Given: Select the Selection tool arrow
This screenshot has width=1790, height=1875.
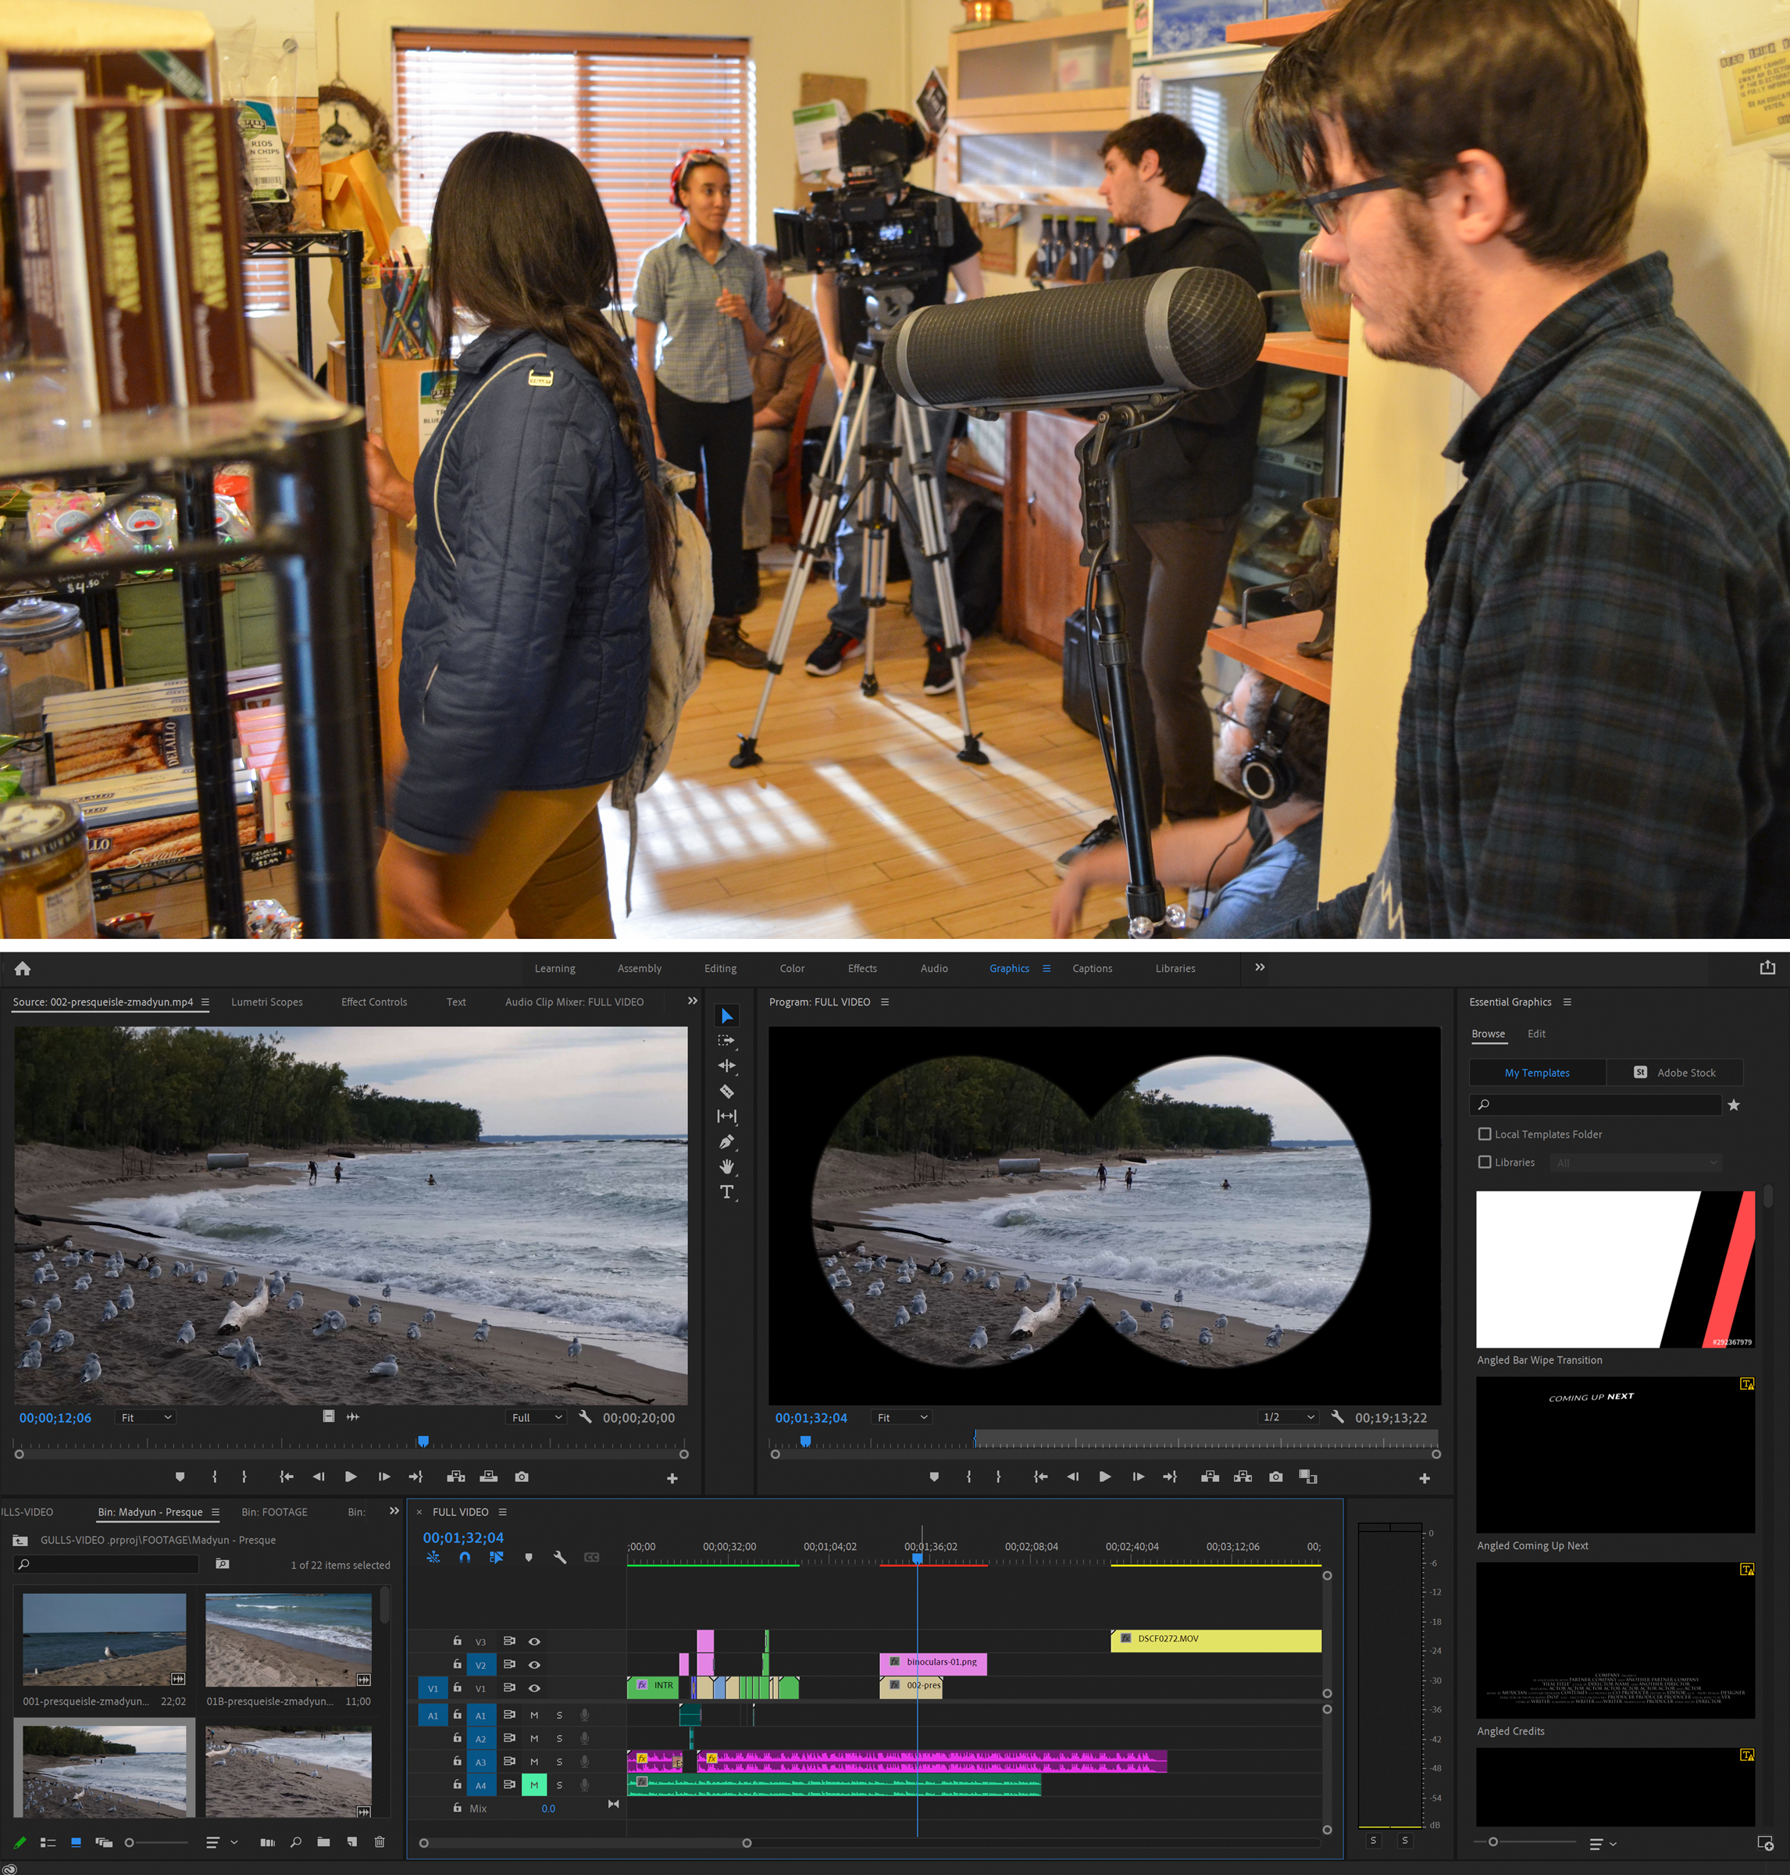Looking at the screenshot, I should coord(727,1016).
